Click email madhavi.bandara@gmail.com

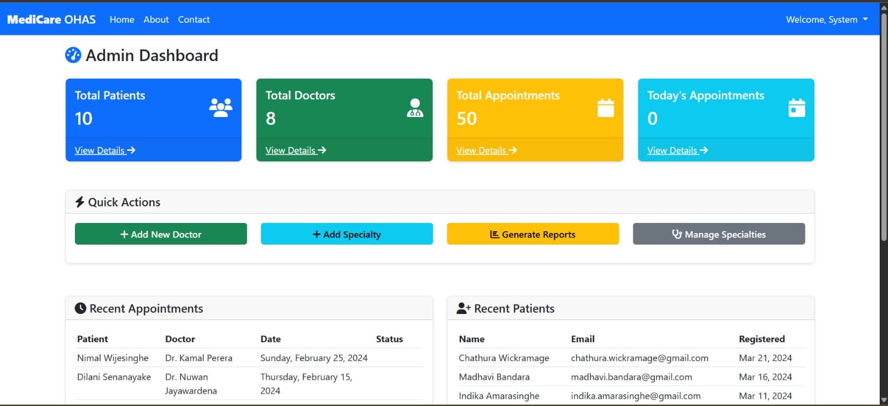tap(632, 377)
